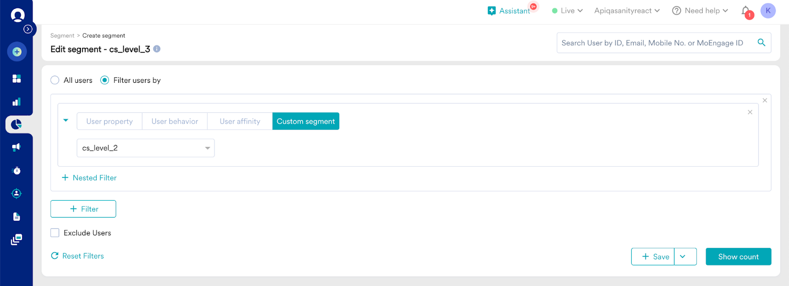Select the All users radio button
789x286 pixels.
(x=55, y=80)
